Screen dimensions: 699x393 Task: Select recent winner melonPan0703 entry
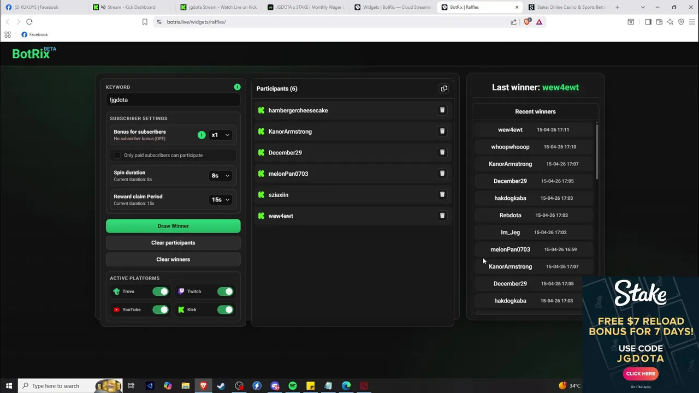(510, 249)
